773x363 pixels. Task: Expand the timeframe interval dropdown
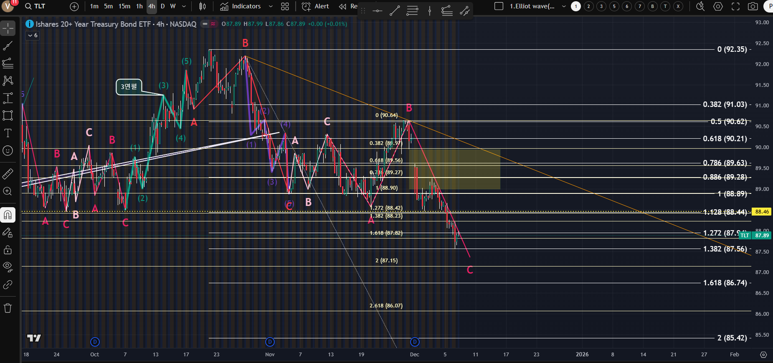[184, 6]
